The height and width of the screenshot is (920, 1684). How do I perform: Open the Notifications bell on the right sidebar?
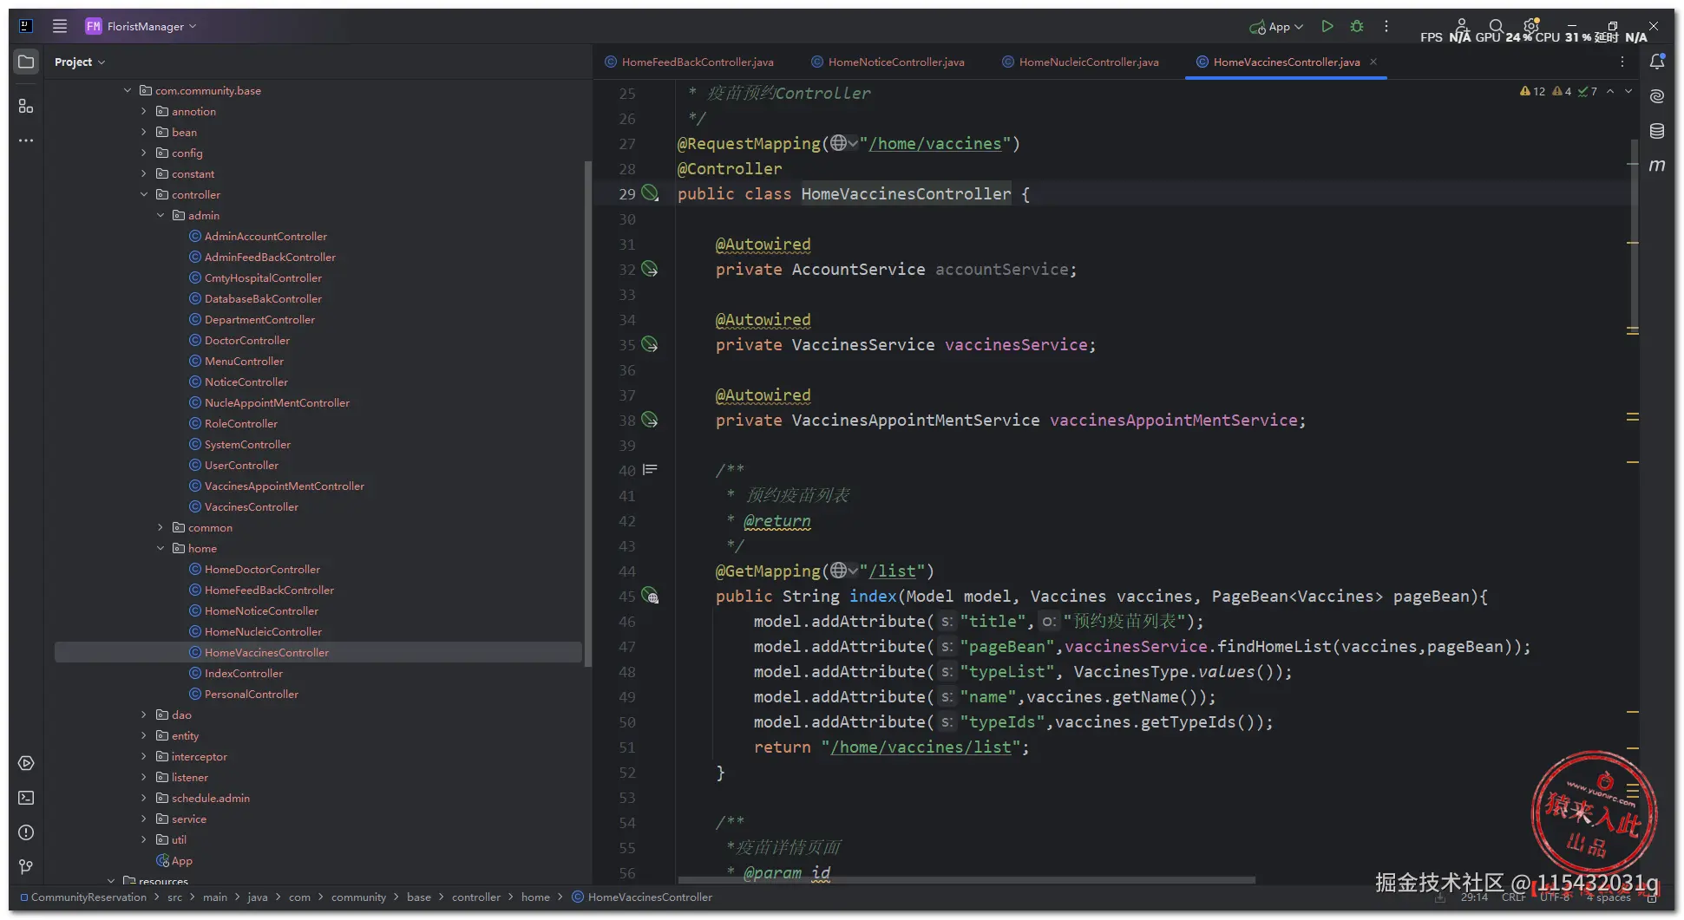pos(1656,62)
